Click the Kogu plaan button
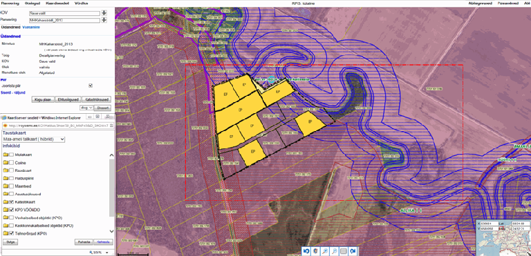The height and width of the screenshot is (256, 531). pos(44,100)
